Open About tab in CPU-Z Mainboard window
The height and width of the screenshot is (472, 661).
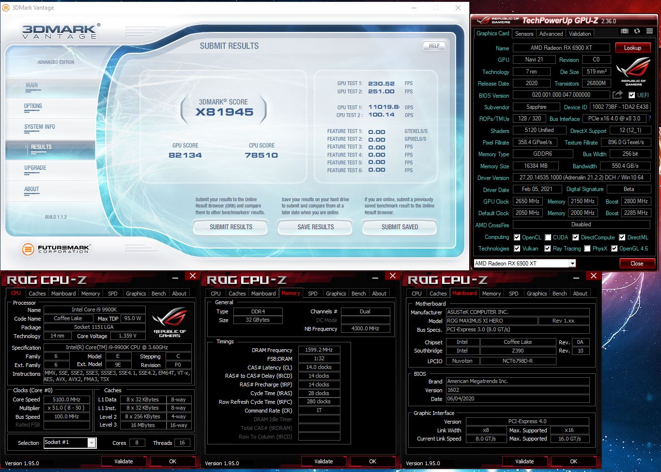(580, 294)
